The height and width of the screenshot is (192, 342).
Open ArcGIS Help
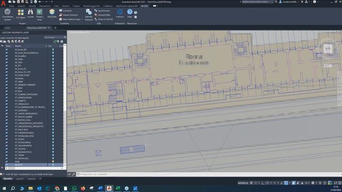[x=129, y=13]
